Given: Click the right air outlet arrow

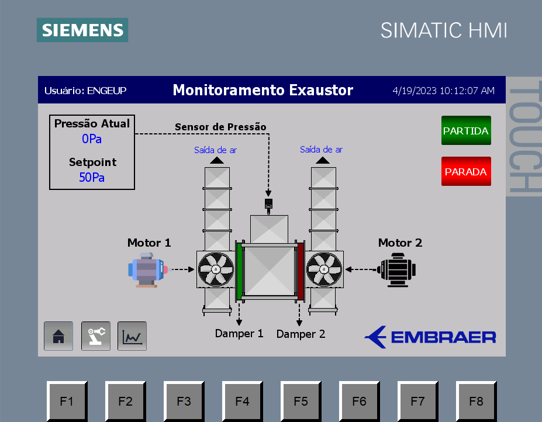Looking at the screenshot, I should click(x=323, y=160).
